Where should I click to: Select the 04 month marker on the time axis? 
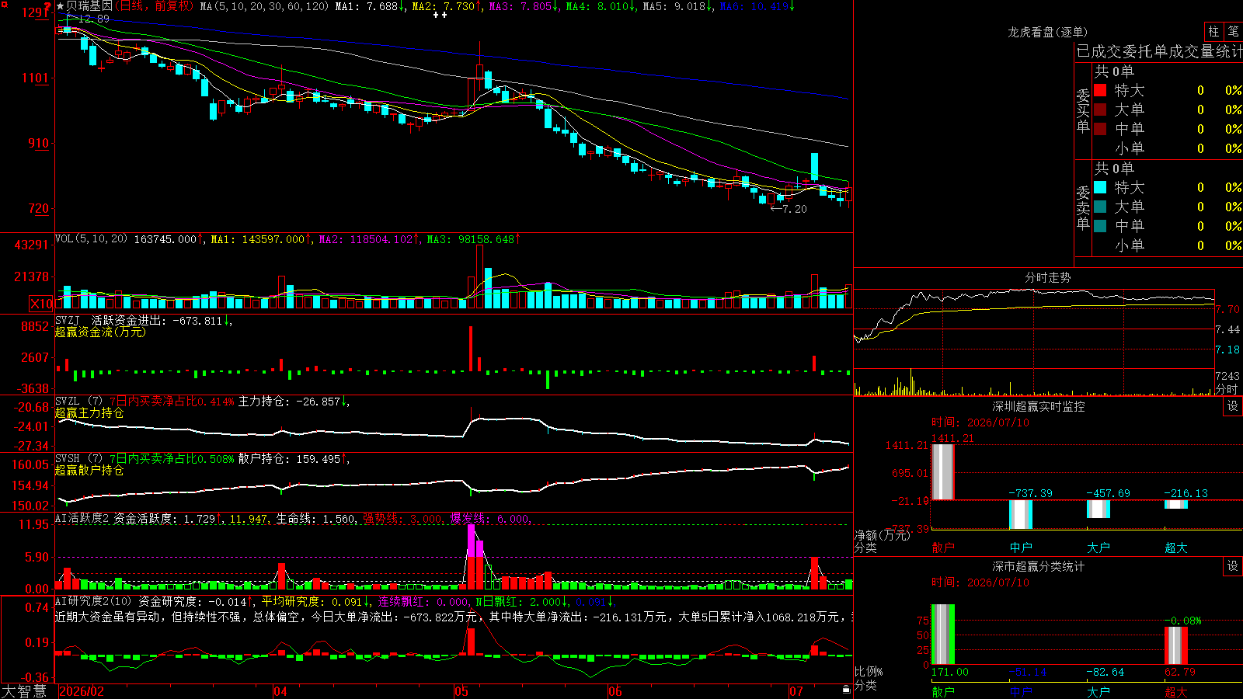tap(280, 691)
